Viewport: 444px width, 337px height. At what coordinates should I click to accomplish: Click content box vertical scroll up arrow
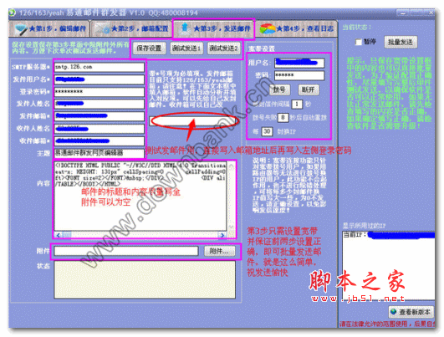231,166
